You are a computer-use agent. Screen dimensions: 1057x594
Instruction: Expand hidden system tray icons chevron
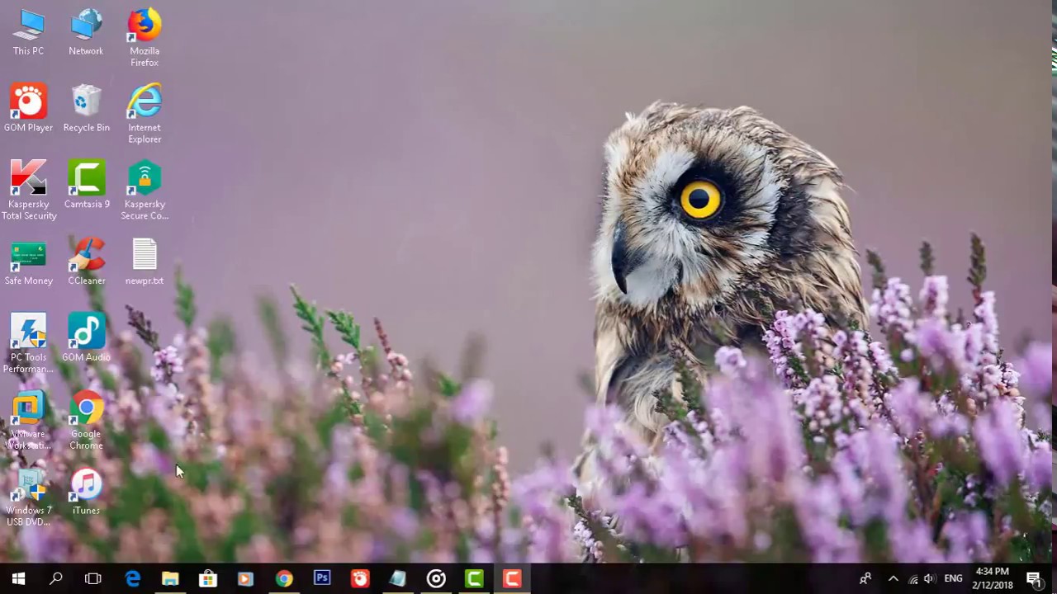tap(893, 579)
